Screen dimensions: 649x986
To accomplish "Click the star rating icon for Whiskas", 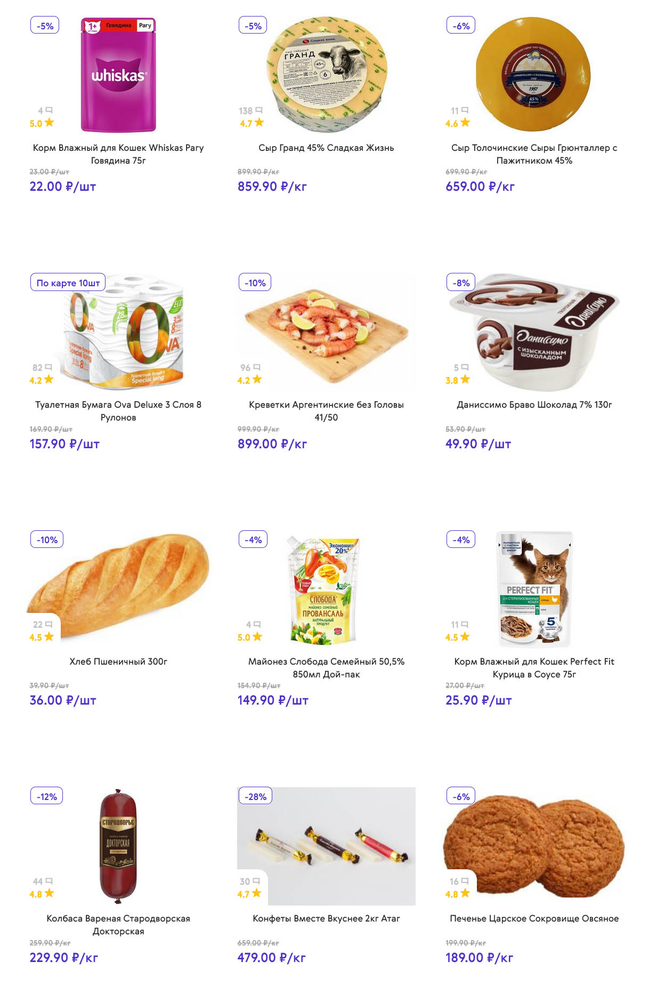I will (50, 123).
